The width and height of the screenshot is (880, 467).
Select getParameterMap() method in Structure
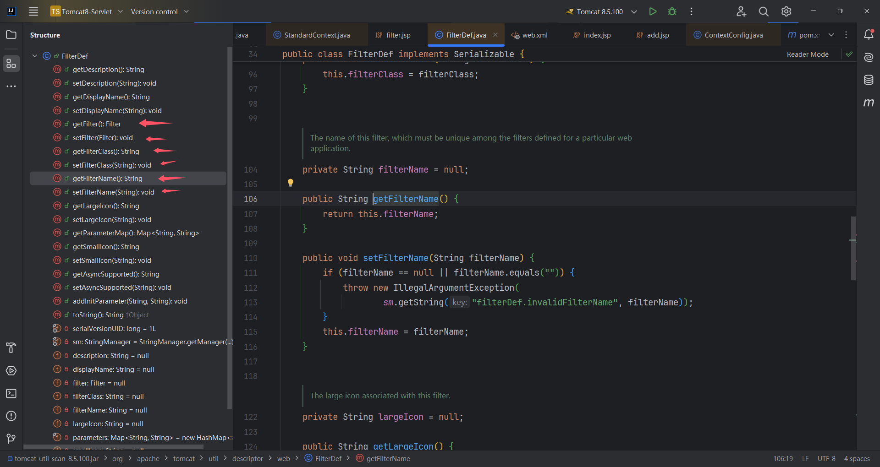click(136, 233)
